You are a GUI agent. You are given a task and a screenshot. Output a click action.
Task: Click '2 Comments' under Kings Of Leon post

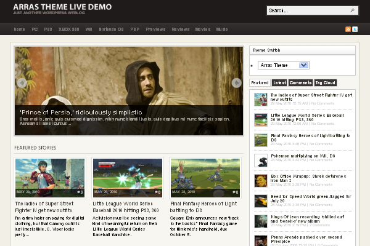click(x=319, y=225)
